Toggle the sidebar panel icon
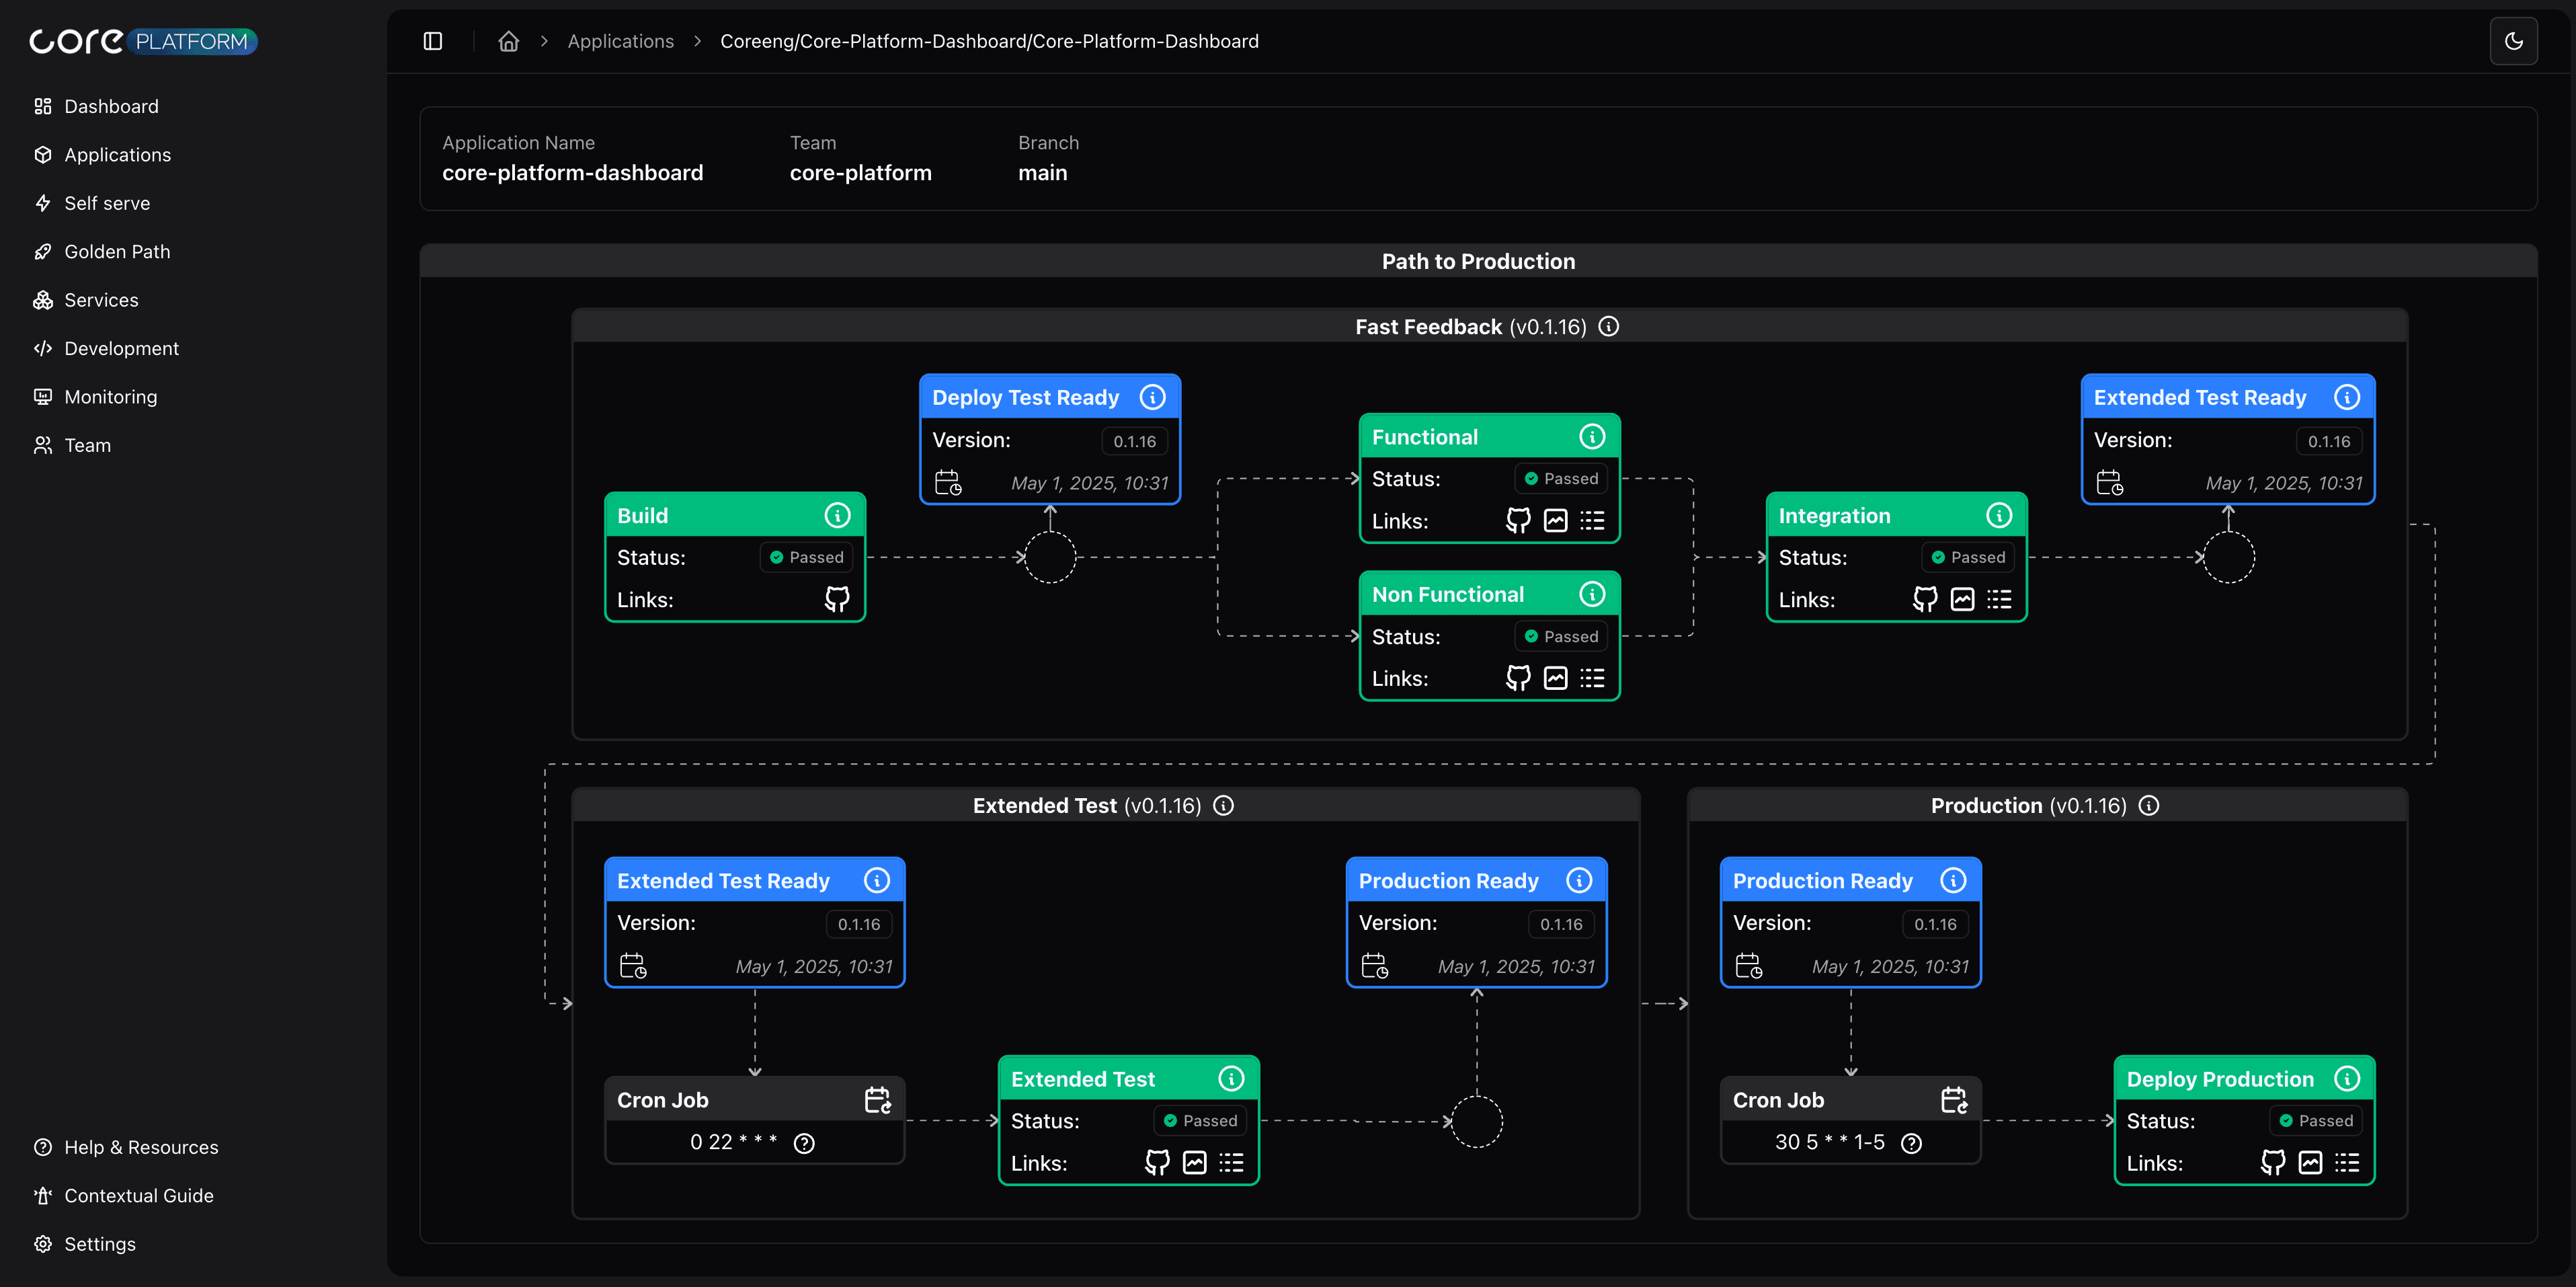This screenshot has width=2576, height=1287. (x=433, y=41)
